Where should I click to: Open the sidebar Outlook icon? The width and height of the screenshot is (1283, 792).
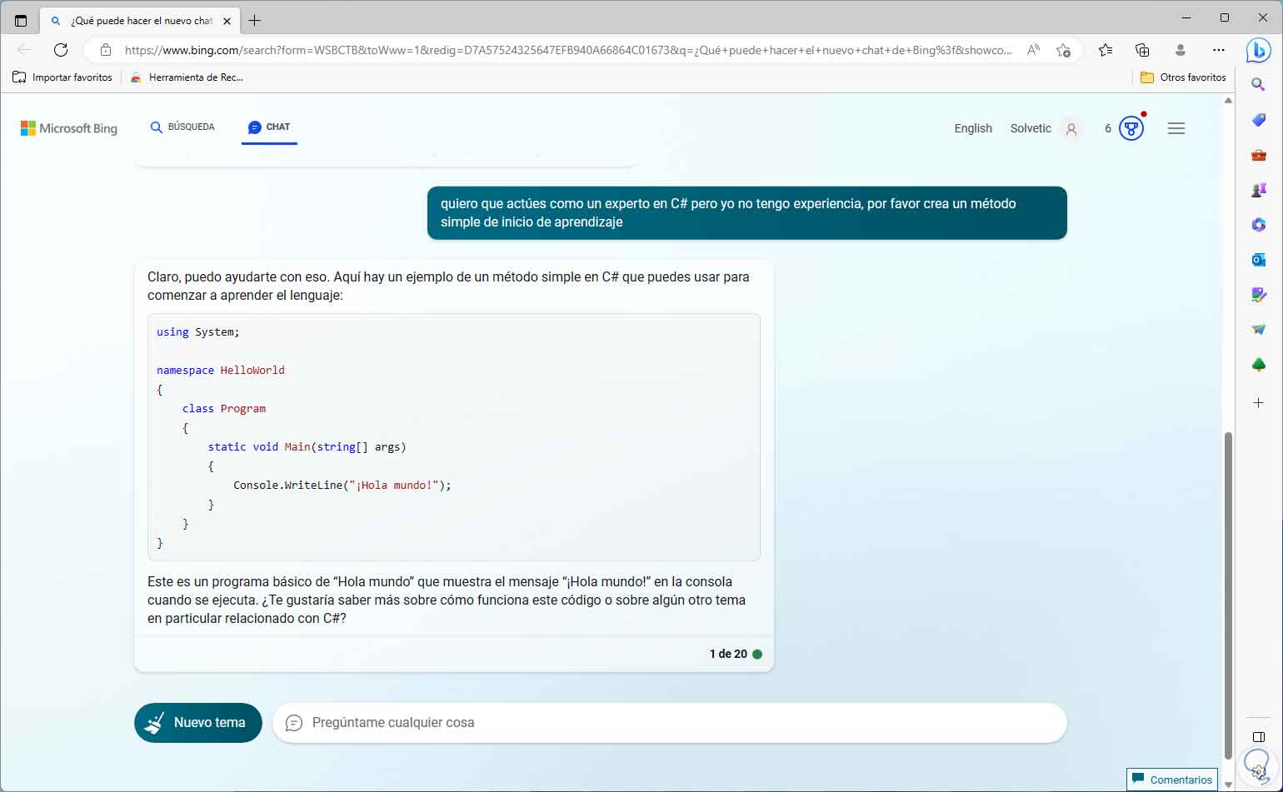(1259, 260)
